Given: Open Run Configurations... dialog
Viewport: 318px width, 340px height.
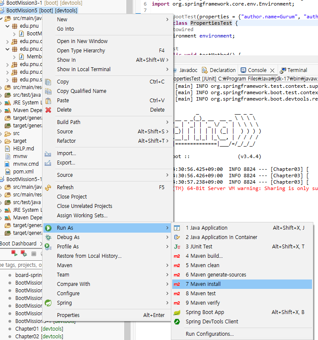Looking at the screenshot, I should [242, 334].
